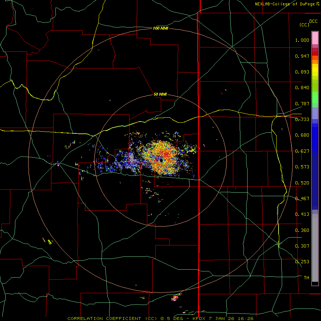Select the 0.947 legend value
Screen dimensions: 321x321
302,56
